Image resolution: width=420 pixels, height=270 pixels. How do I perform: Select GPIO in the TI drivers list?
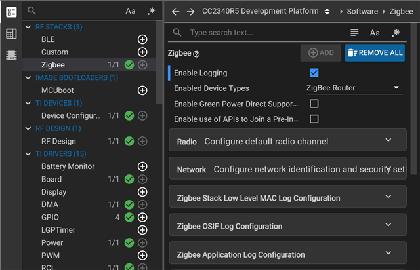(50, 218)
